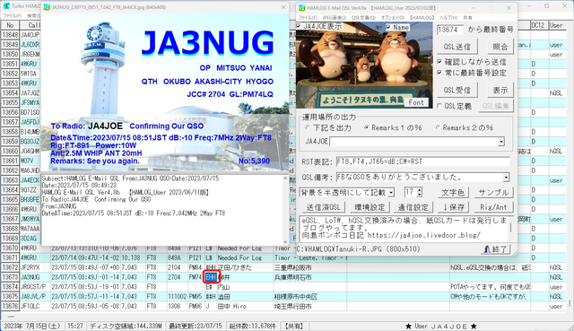The height and width of the screenshot is (331, 574).
Task: Open the オプション(O) menu
Action: (x=393, y=18)
